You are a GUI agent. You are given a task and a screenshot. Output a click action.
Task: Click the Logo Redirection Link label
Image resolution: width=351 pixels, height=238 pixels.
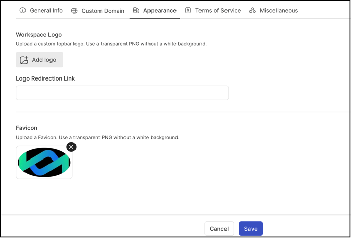[x=45, y=78]
